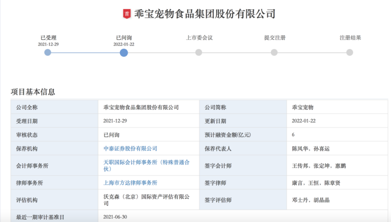Click the 最近一期审计基准日 label cell
Image resolution: width=391 pixels, height=222 pixels.
tap(54, 216)
